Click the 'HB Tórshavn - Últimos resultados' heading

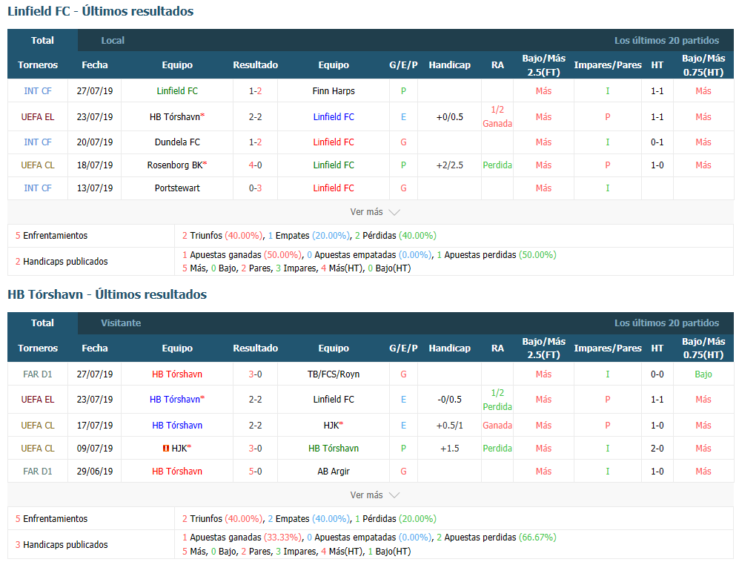107,294
